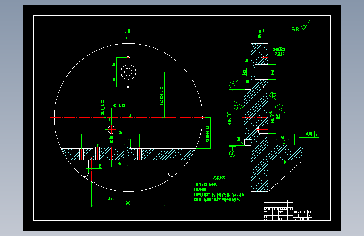
Task: Click the 10 dimension in A-A view
Action: coord(246,60)
